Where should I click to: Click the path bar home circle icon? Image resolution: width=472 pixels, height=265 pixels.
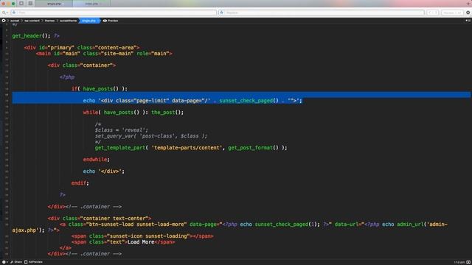4,21
